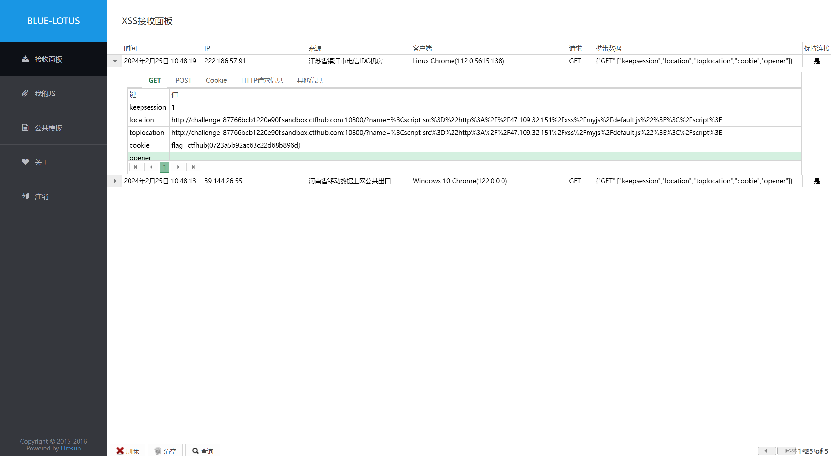831x456 pixels.
Task: Switch to the HTTP请求信息 tab
Action: [262, 80]
